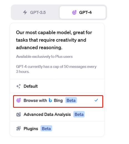Click the 'Available exclusively to Plus users' text
Viewport: 129px width, 144px height.
[44, 57]
